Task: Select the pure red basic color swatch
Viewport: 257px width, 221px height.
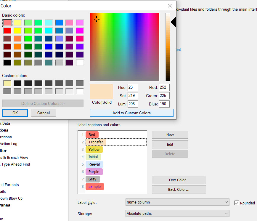Action: (x=7, y=31)
